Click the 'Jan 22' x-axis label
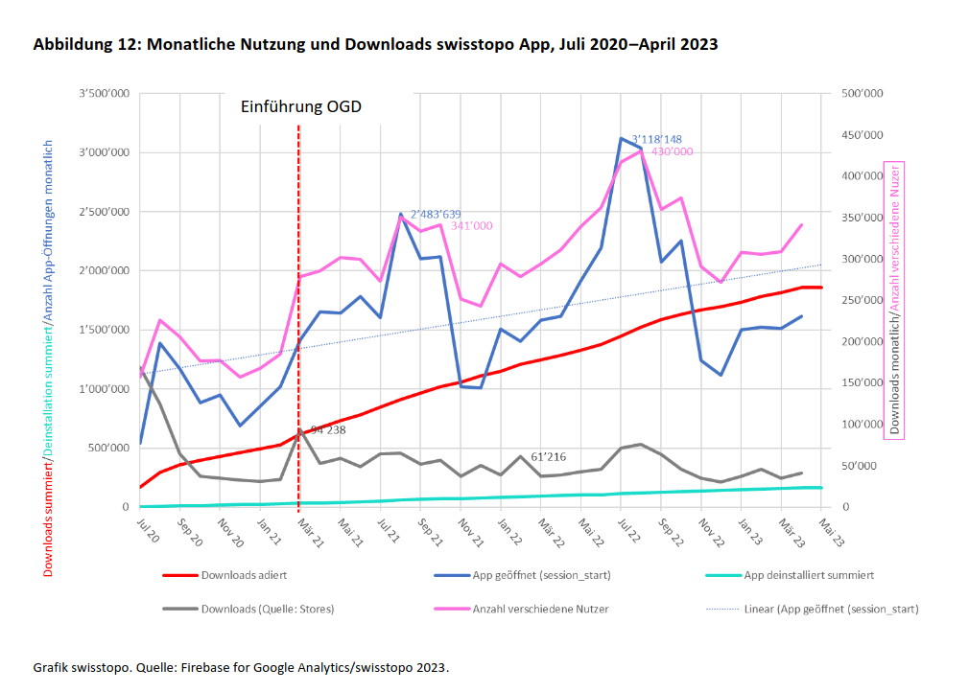969x692 pixels. click(509, 532)
